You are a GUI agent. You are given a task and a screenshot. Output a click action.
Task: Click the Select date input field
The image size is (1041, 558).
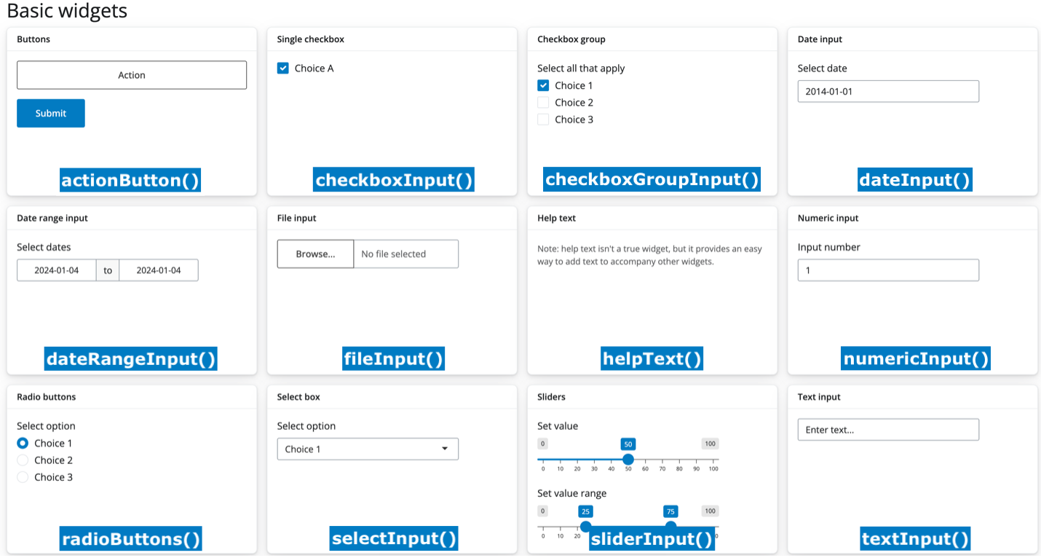(887, 92)
